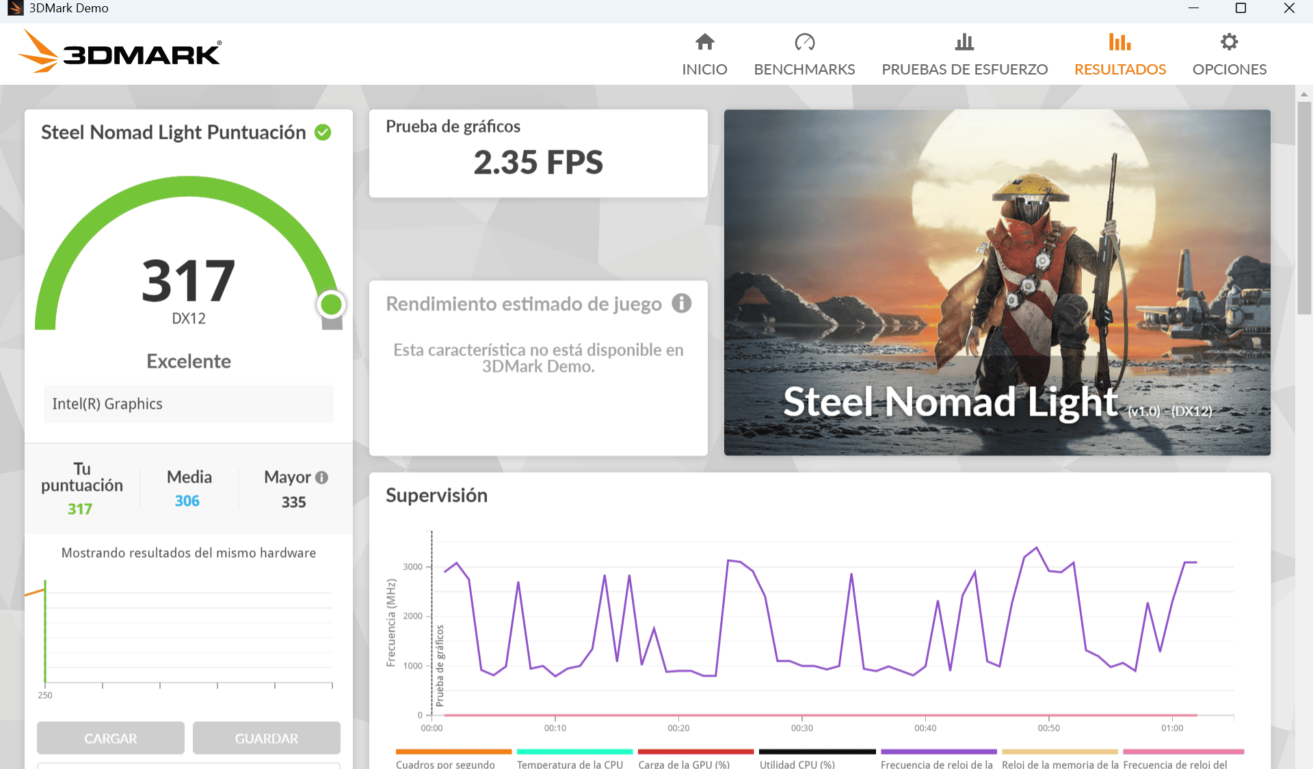Screen dimensions: 1313x769
Task: Click the info icon beside Rendimiento estimado
Action: [681, 303]
